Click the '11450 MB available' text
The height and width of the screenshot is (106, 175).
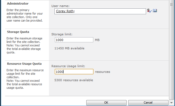point(70,48)
